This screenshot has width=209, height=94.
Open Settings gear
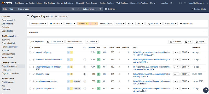(110, 9)
